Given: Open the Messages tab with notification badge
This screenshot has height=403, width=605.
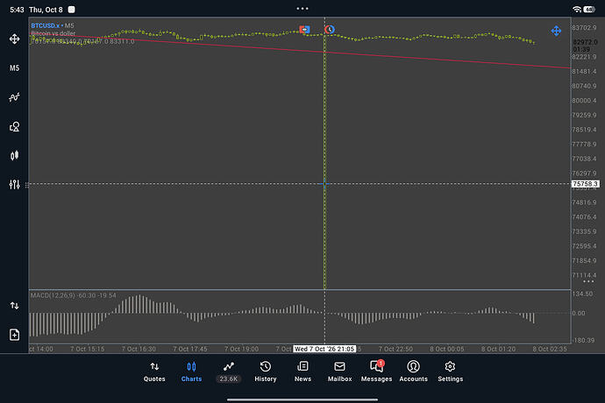Looking at the screenshot, I should point(376,372).
